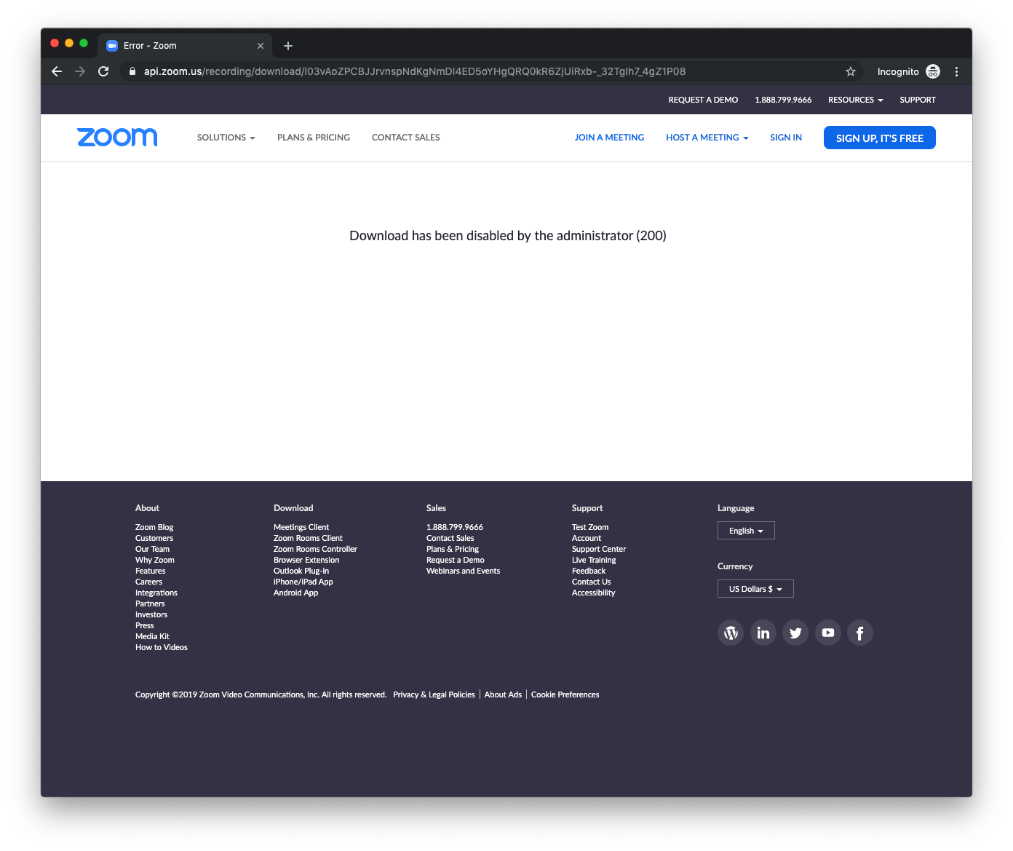
Task: Open Webinars and Events link
Action: (464, 571)
